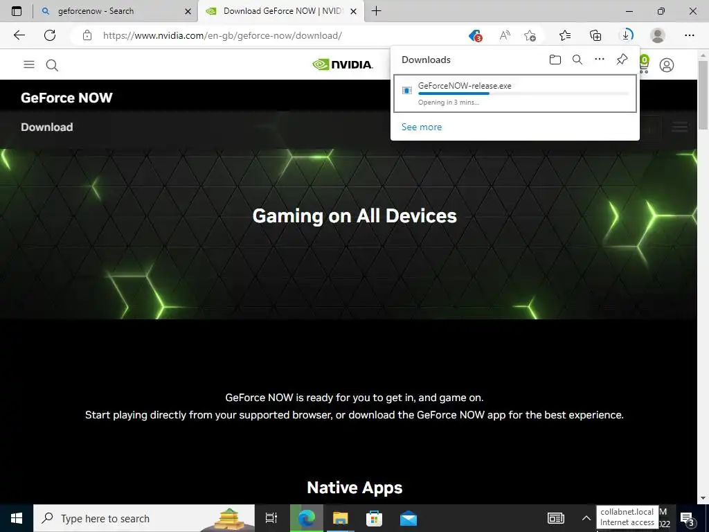Click the Edge icon on the taskbar
This screenshot has height=532, width=709.
(307, 518)
